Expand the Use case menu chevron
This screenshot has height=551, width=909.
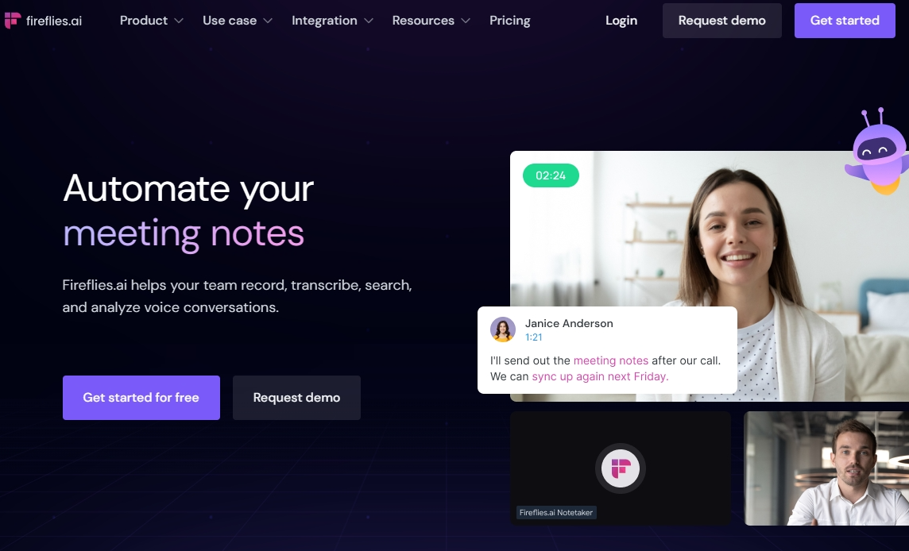pos(268,21)
